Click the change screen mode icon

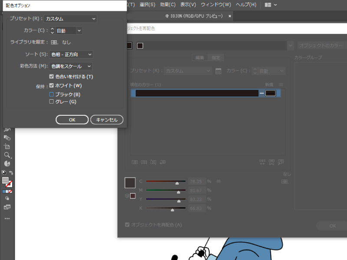(x=7, y=208)
